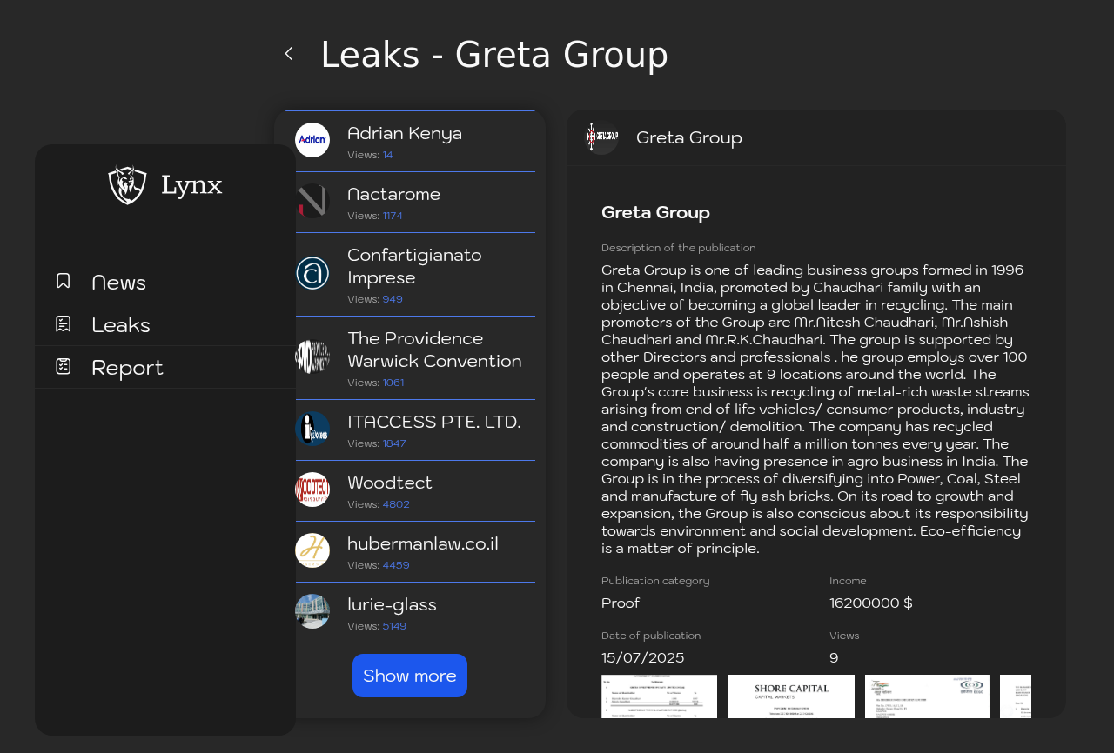
Task: Click the lurie-glass view count 5149
Action: coord(394,626)
